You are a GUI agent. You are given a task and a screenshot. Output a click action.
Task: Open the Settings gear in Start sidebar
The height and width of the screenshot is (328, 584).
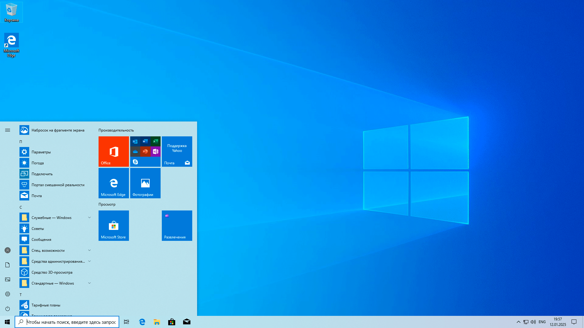point(8,294)
